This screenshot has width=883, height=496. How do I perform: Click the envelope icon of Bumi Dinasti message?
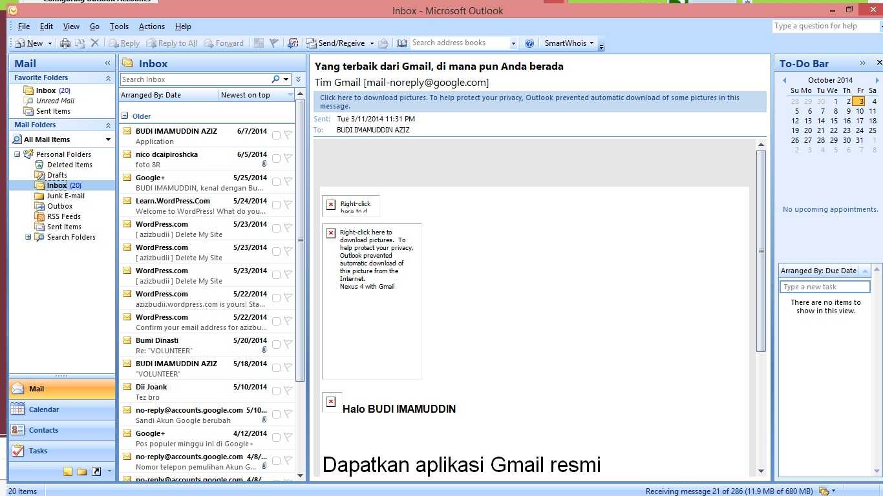(x=127, y=340)
